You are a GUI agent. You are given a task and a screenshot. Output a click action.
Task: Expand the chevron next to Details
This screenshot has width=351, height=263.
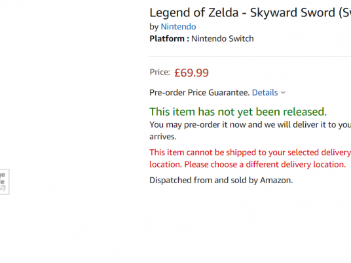pyautogui.click(x=283, y=93)
